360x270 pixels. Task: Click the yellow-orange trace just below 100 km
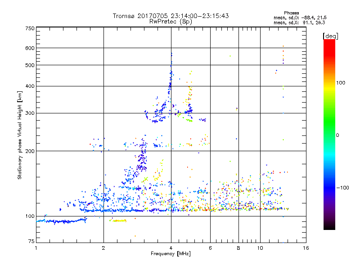click(x=118, y=220)
